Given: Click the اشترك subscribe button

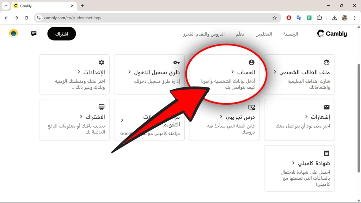Looking at the screenshot, I should click(x=61, y=34).
